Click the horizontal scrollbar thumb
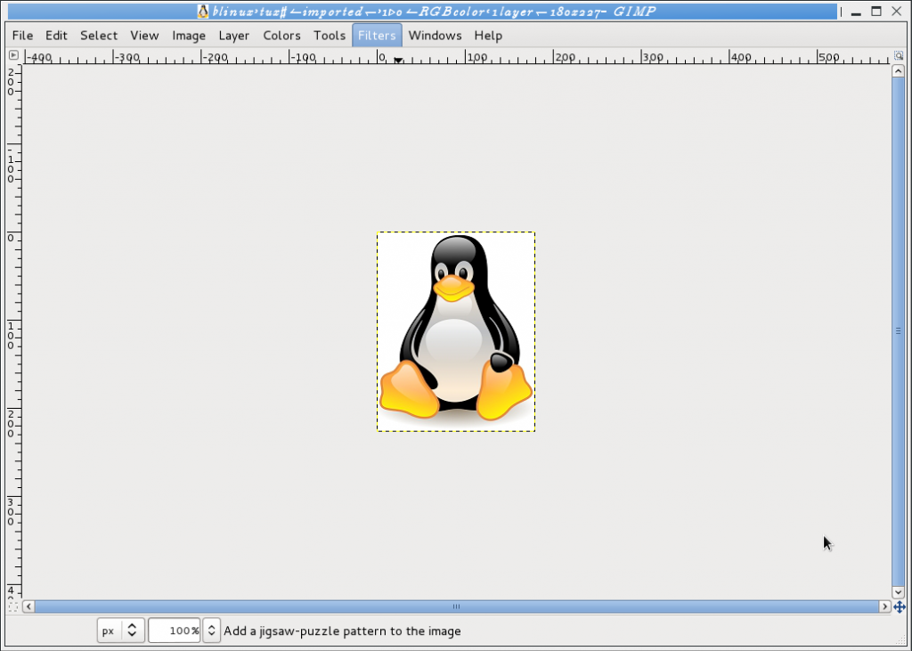 tap(457, 606)
